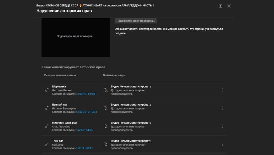
Task: Click 'Видео нельзя монетизировать' in Шарманка row
Action: click(131, 86)
